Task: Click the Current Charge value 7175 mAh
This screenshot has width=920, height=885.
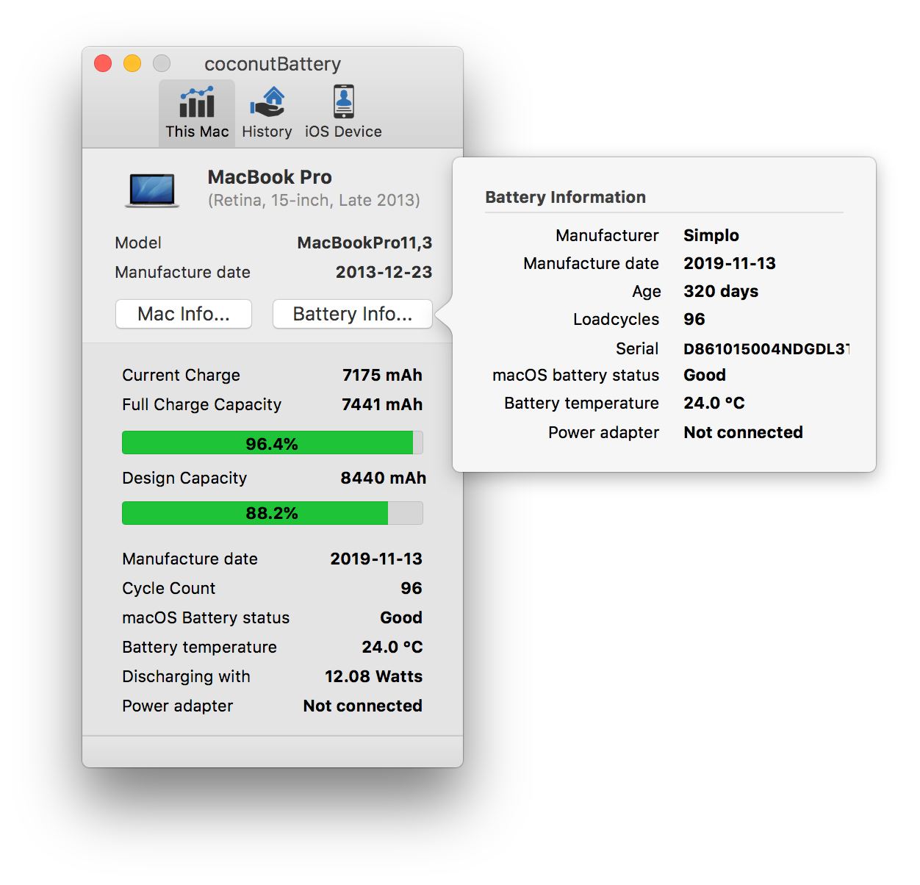Action: click(382, 375)
